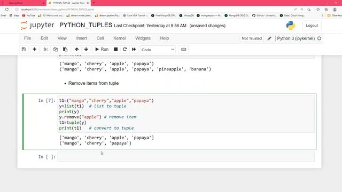Open the Maps bookmark

click(x=14, y=15)
